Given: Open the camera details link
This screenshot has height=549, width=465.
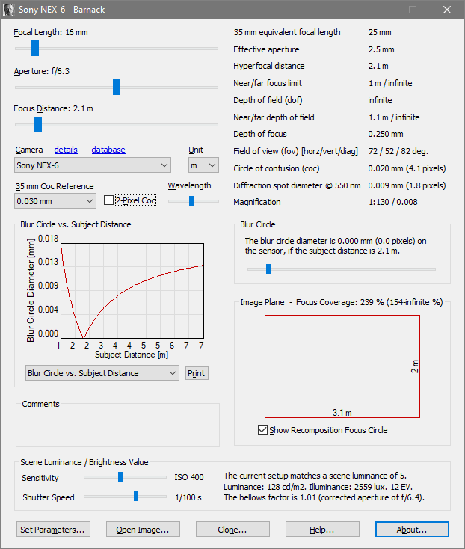Looking at the screenshot, I should tap(66, 150).
